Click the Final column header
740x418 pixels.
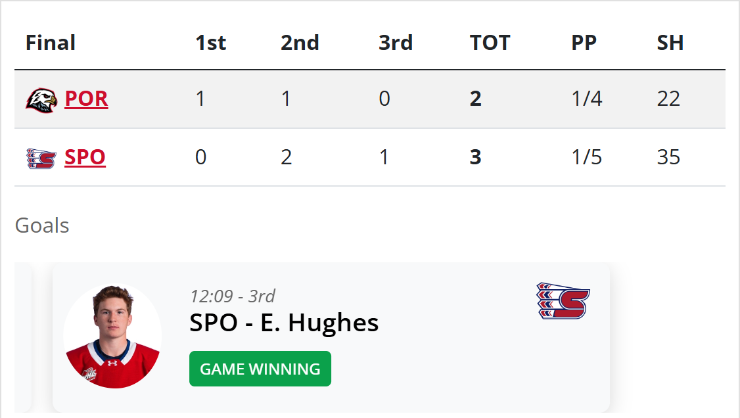pos(51,43)
